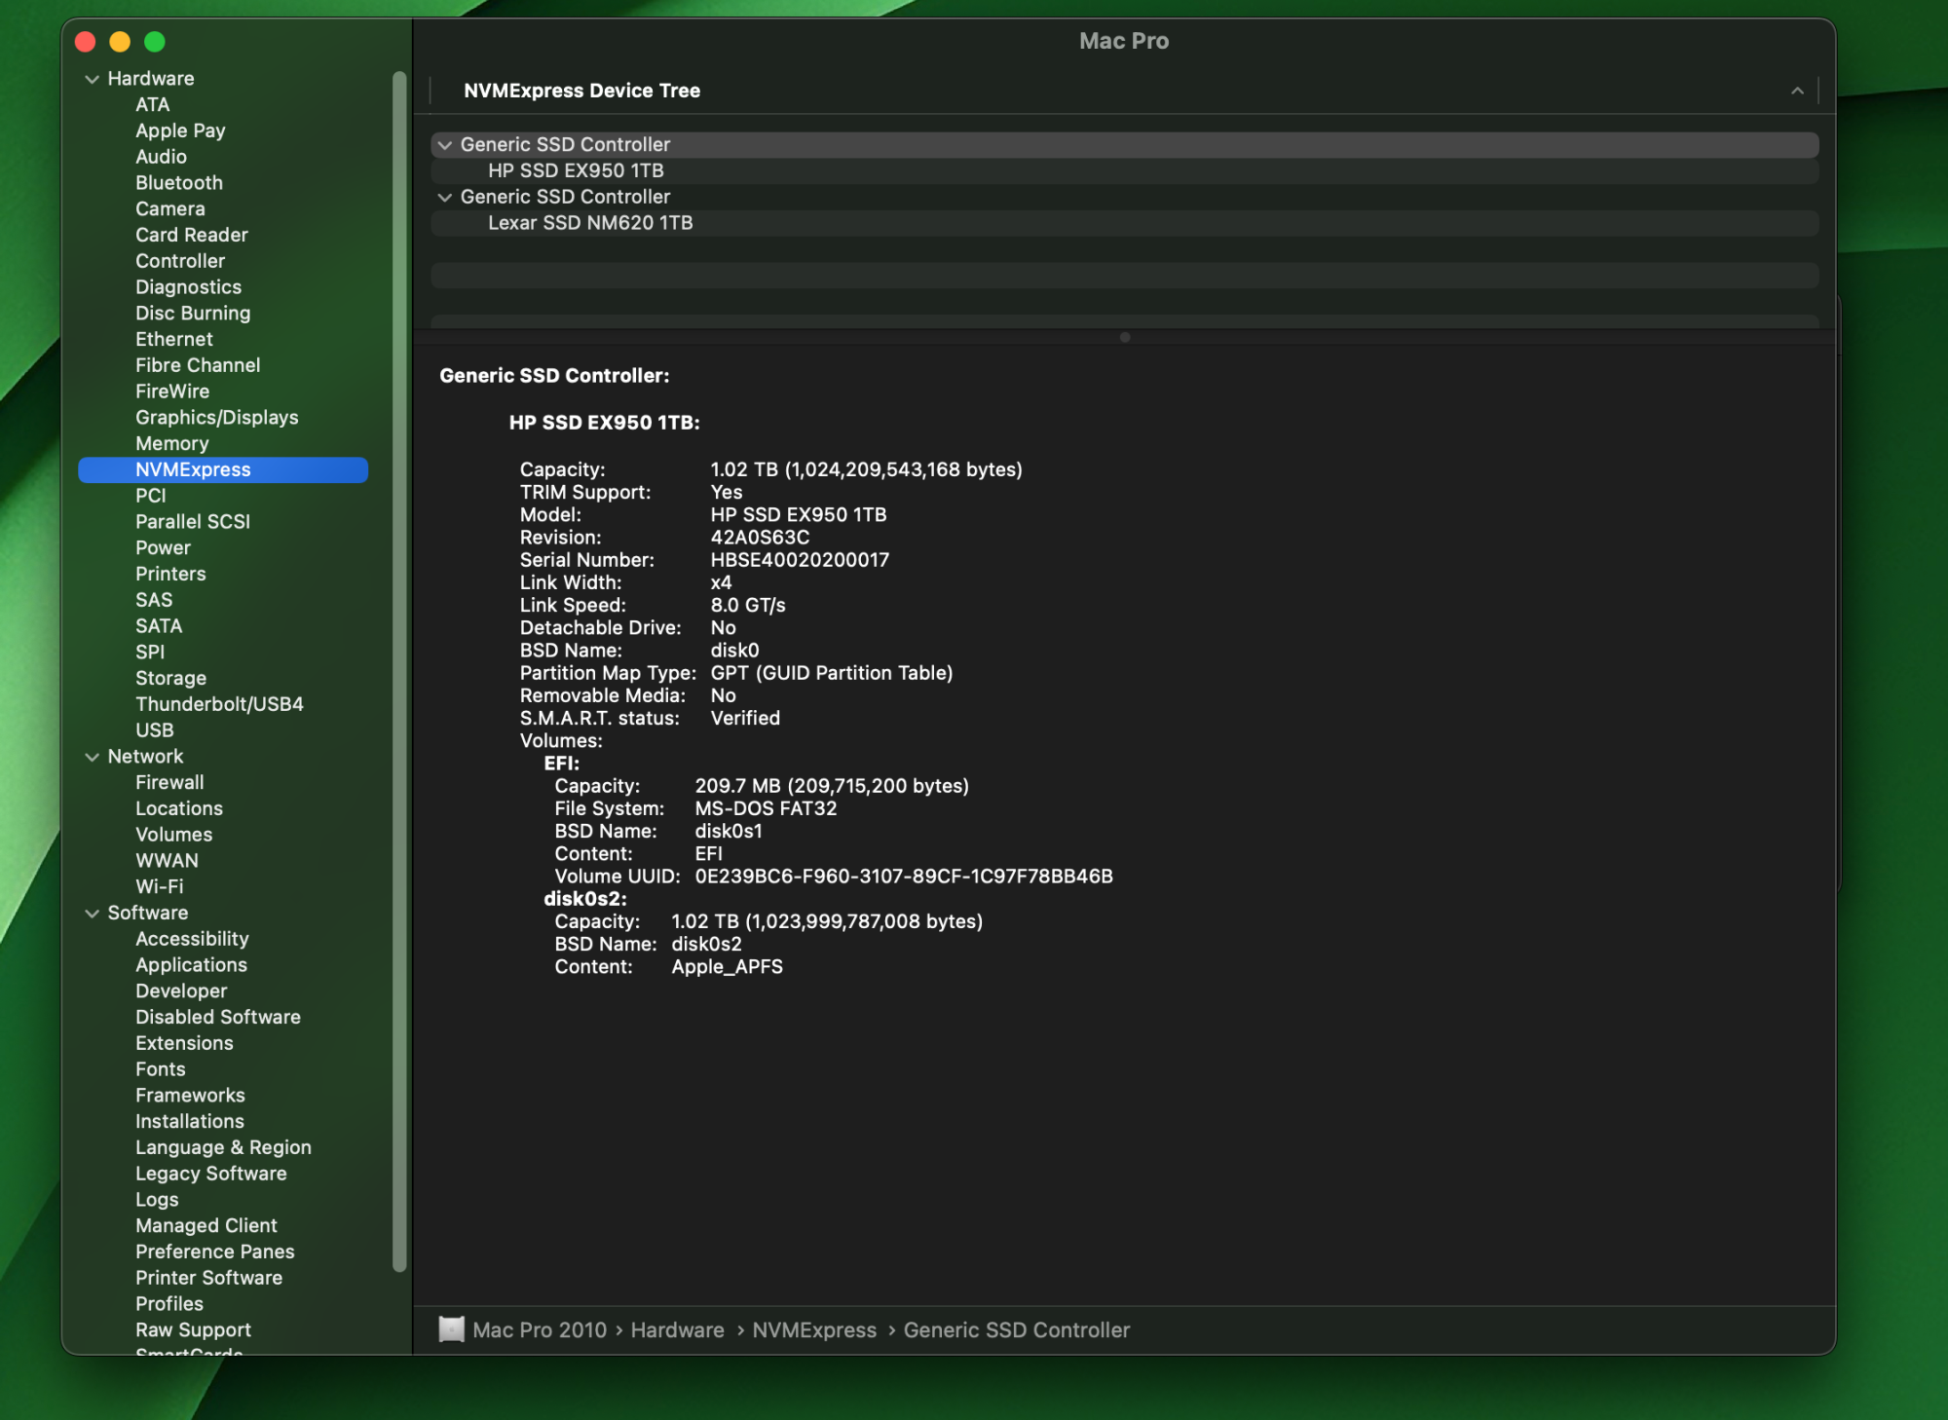Screen dimensions: 1948x1420
Task: Open the Fonts section
Action: coord(161,1068)
